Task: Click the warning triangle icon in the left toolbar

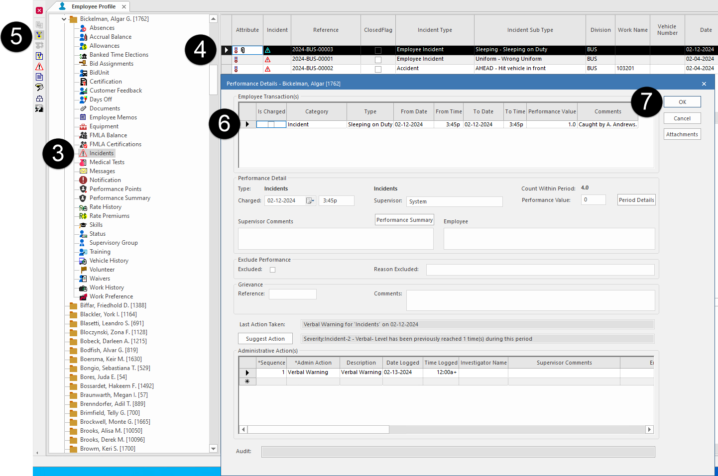Action: click(39, 66)
